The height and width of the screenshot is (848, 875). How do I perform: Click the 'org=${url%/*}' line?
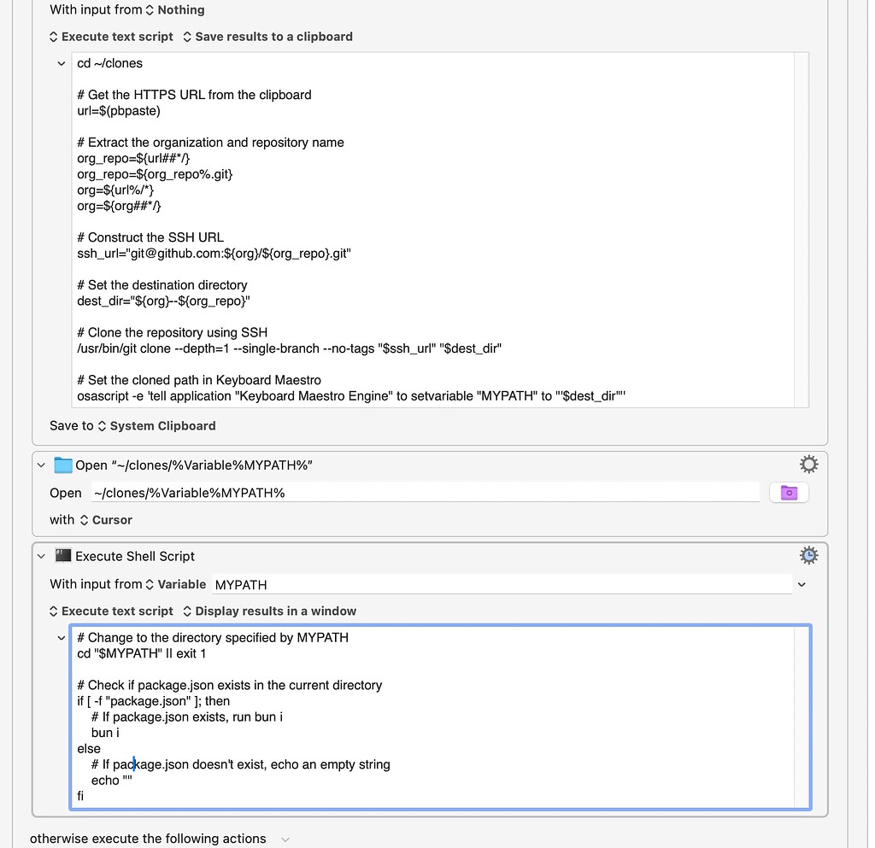115,190
